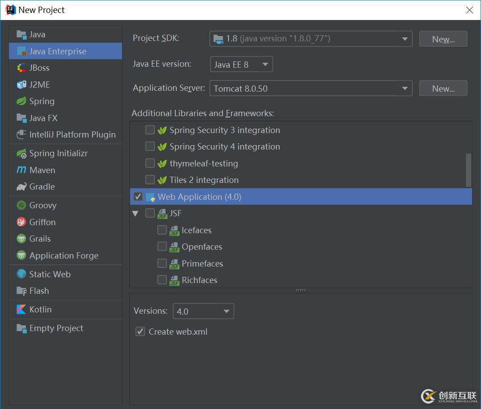Select the Tiles 2 integration label

click(204, 180)
